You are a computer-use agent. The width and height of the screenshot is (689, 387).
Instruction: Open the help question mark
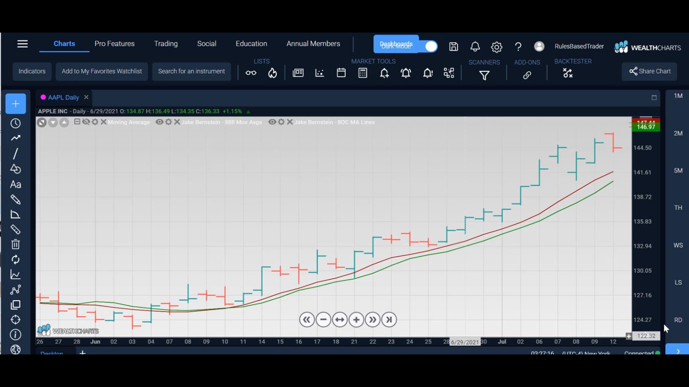point(518,47)
